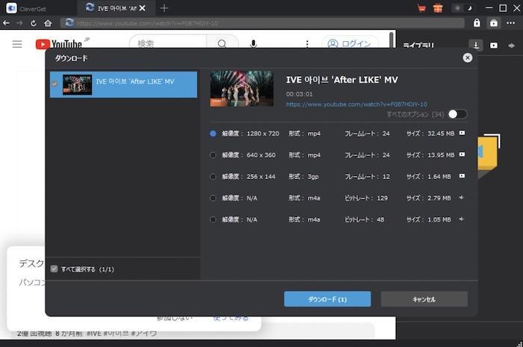
Task: Close the ダウンロード dialog
Action: click(468, 58)
